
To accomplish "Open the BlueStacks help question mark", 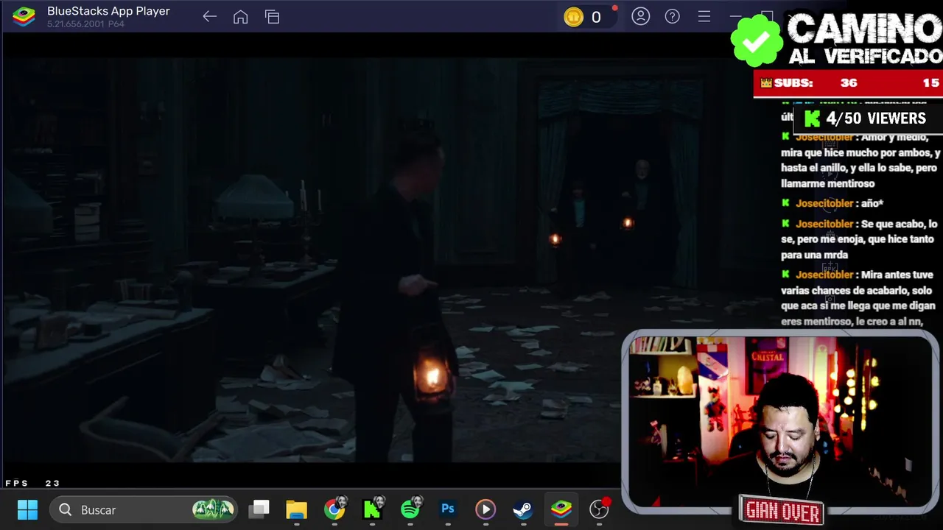I will 673,16.
